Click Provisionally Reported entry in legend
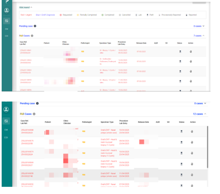 (x=170, y=15)
